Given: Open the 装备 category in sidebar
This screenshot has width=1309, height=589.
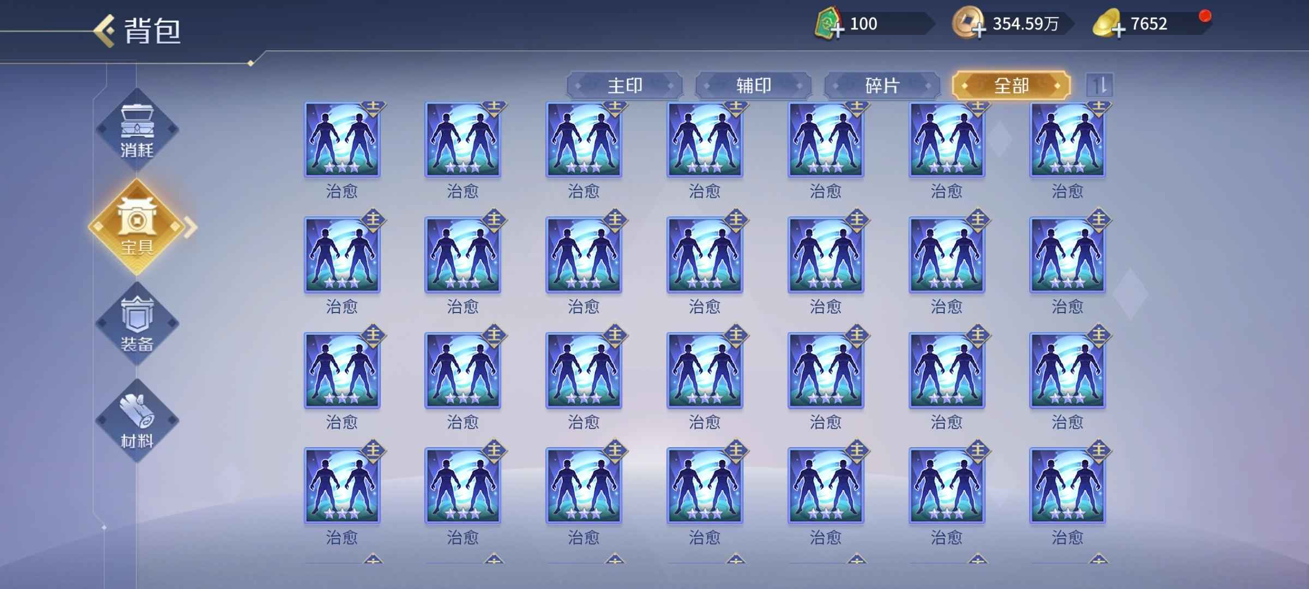Looking at the screenshot, I should [x=137, y=324].
